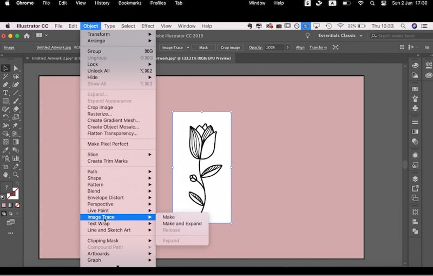Expand the Clipping Mask submenu

(118, 241)
